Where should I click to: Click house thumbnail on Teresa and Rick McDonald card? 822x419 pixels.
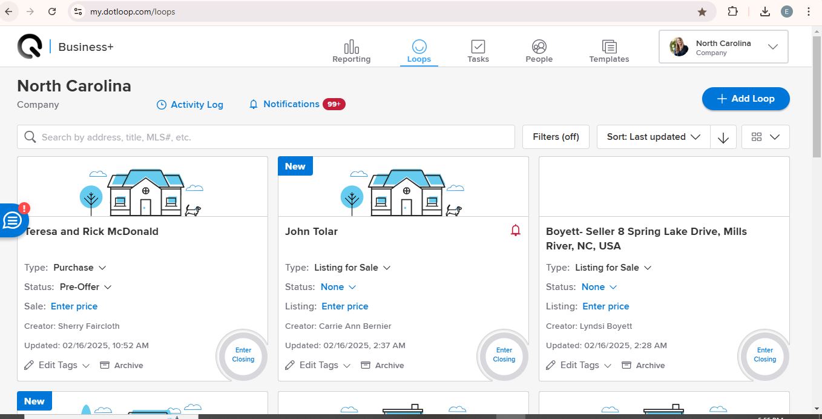142,193
